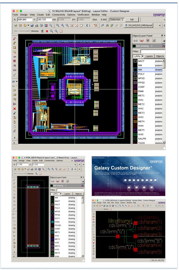
Task: Select the SALPR row in the SGJHG layer list
Action: tap(148, 139)
